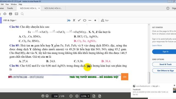This screenshot has height=99, width=176.
Task: Select the Add Text 'Ab' tool
Action: pos(69,20)
